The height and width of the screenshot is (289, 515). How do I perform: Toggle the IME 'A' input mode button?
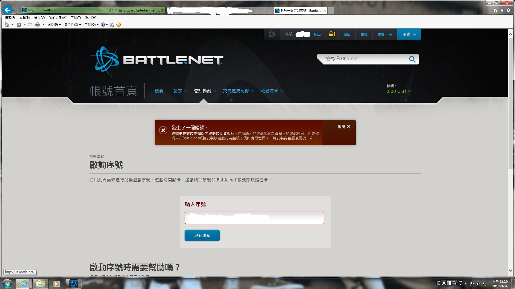[444, 283]
